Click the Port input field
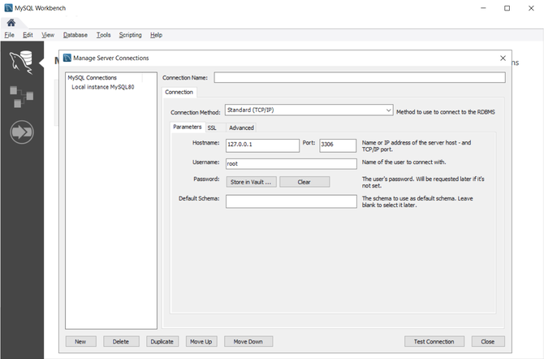544x359 pixels. (x=338, y=145)
